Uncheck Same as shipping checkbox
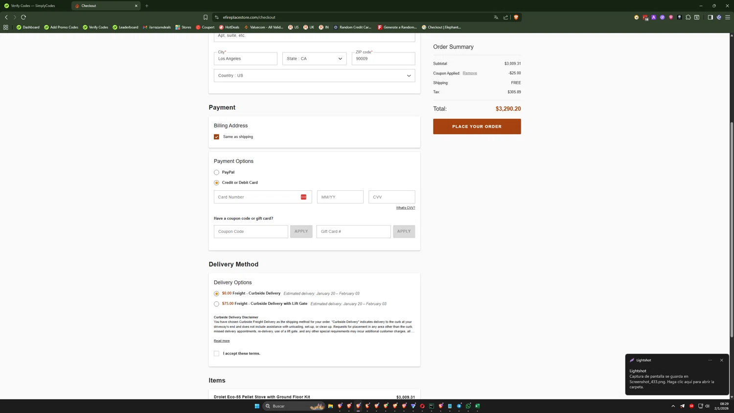This screenshot has height=413, width=734. pyautogui.click(x=216, y=137)
